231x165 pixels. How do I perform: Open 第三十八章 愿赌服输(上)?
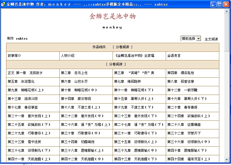82,151
